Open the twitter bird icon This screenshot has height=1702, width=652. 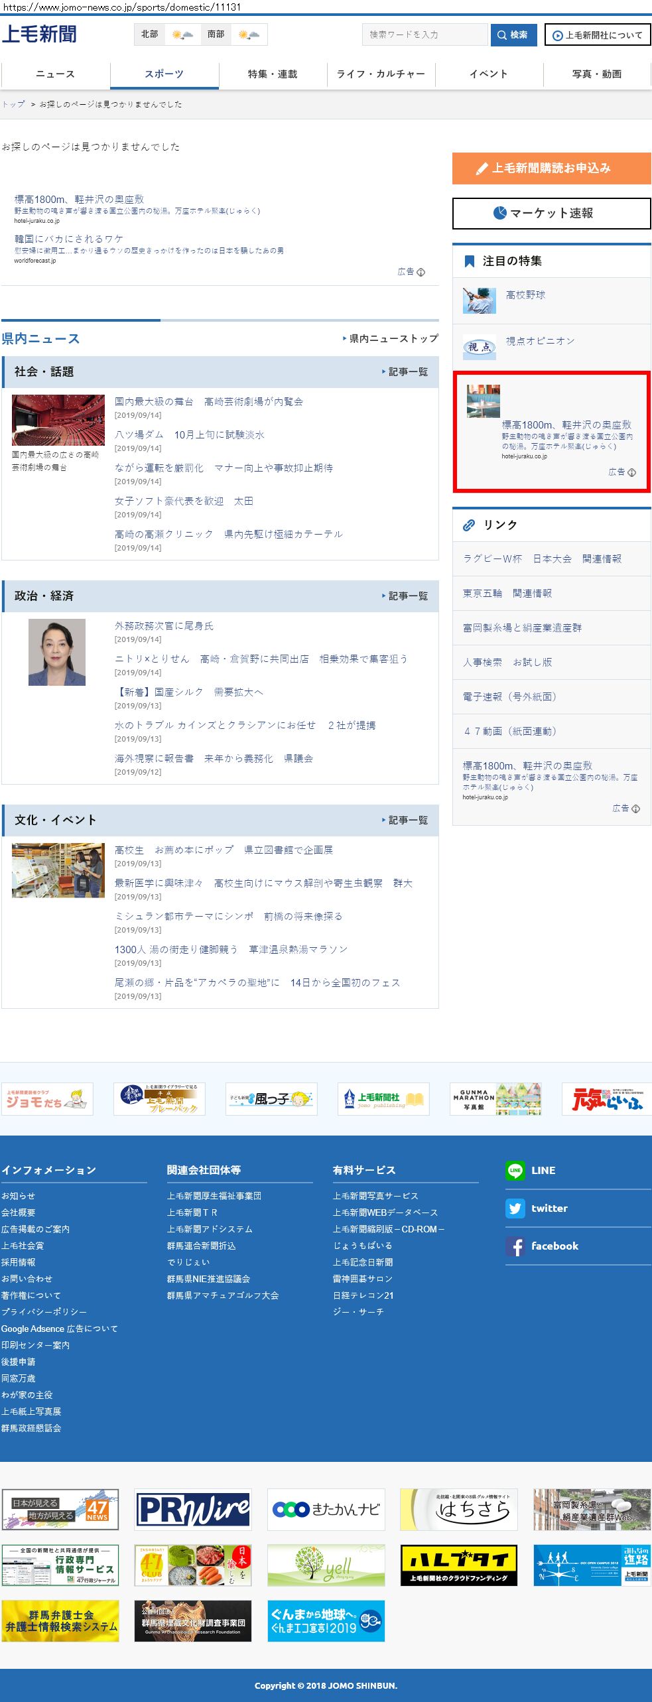[515, 1209]
